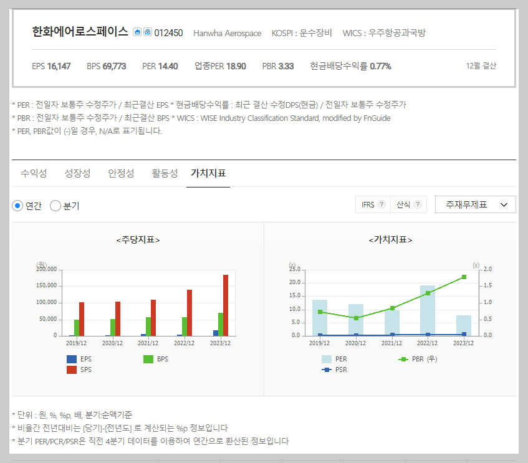Screen dimensions: 528x463
Task: Toggle PER light-blue legend swatch
Action: [327, 359]
